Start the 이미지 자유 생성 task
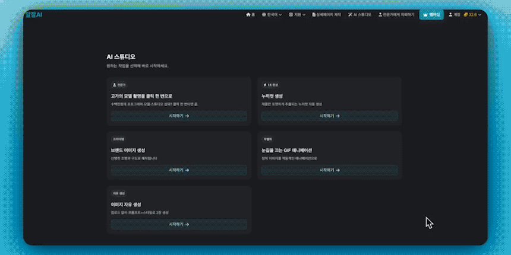 179,224
